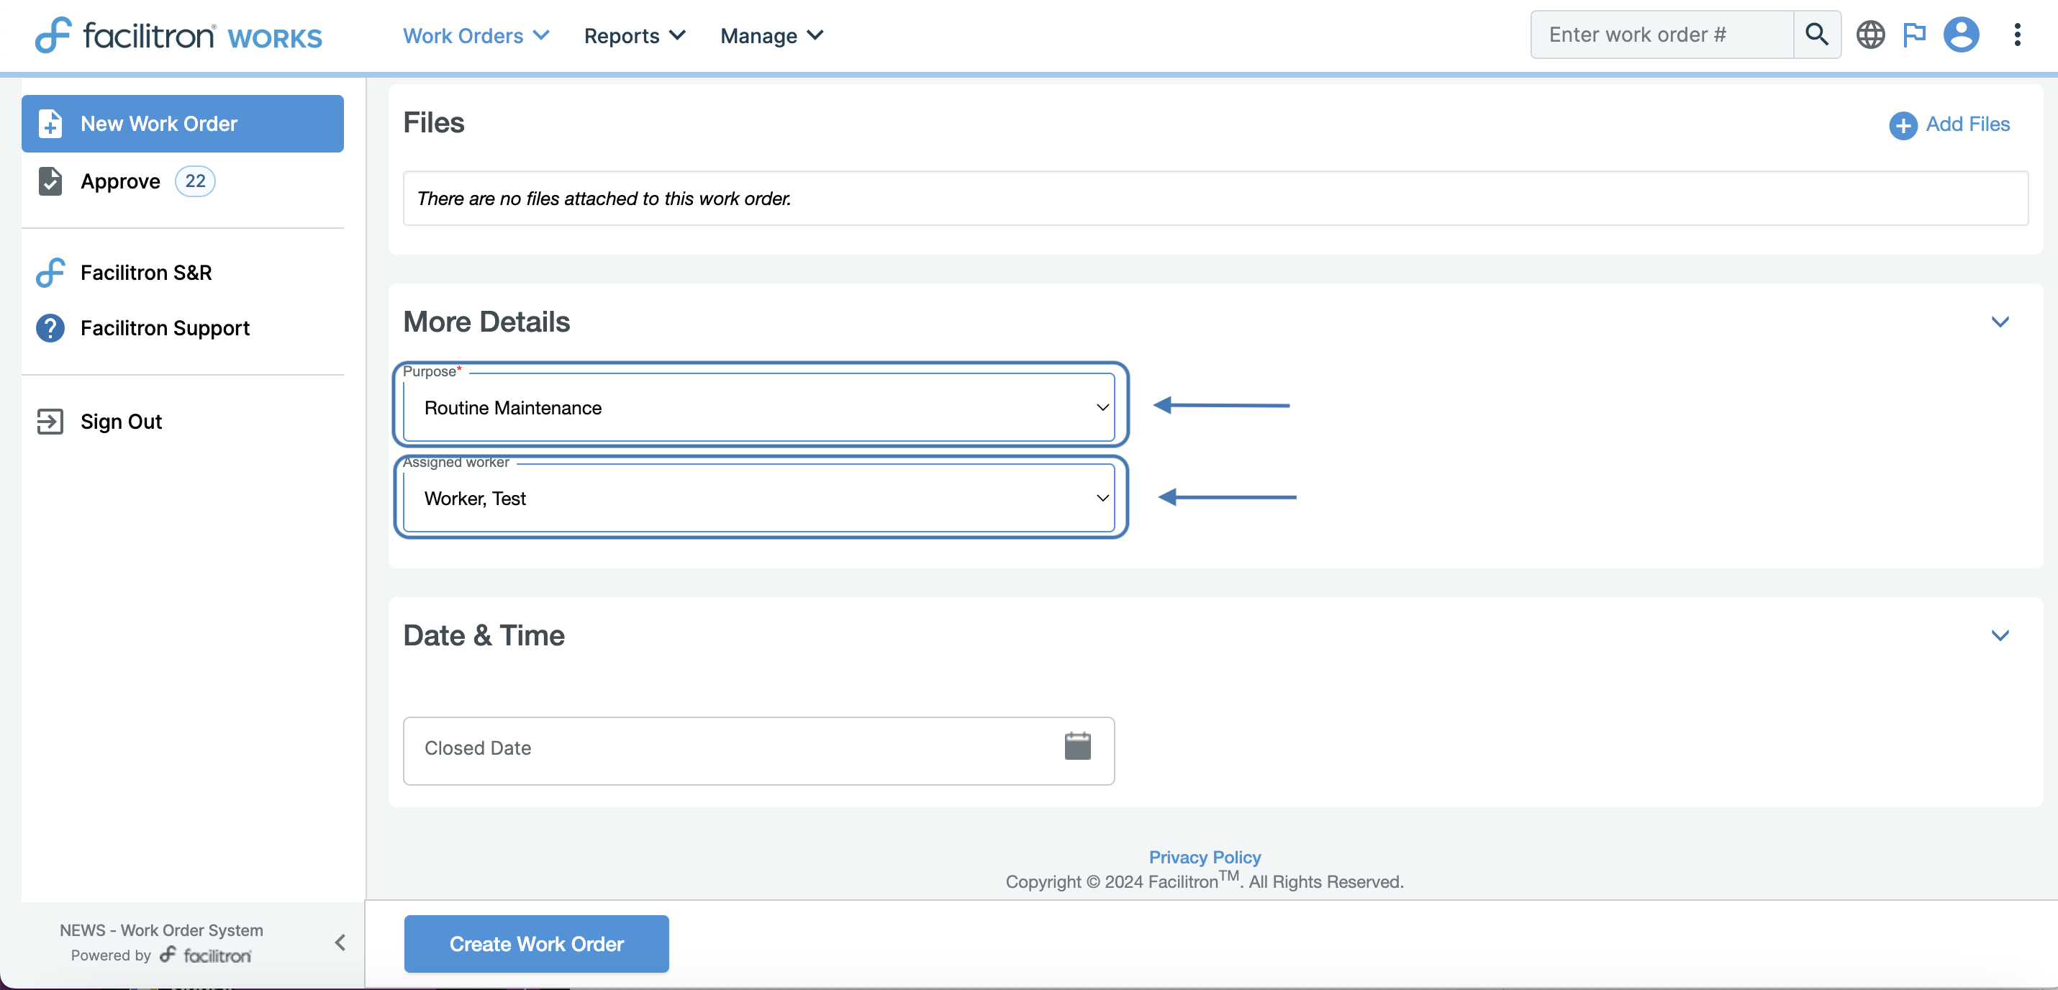Image resolution: width=2058 pixels, height=990 pixels.
Task: Click the Sign Out icon
Action: pos(50,421)
